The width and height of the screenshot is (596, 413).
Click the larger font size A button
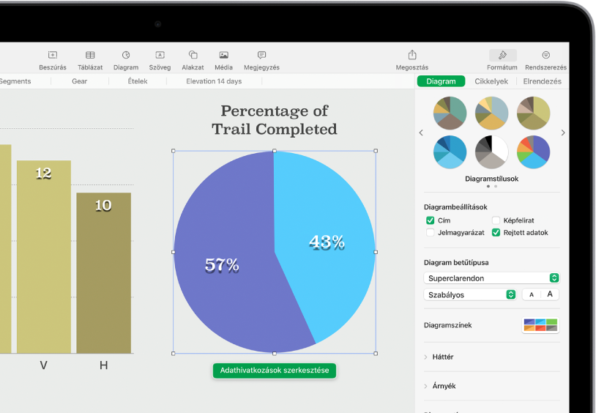(550, 294)
